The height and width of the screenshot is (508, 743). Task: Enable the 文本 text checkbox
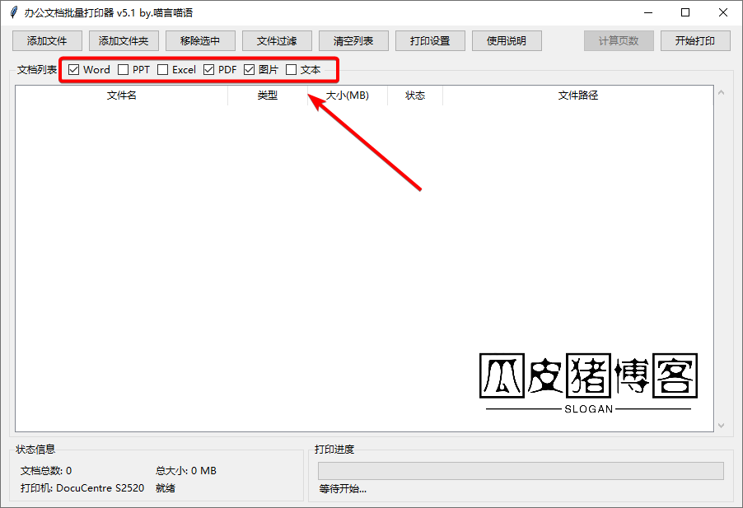coord(291,70)
